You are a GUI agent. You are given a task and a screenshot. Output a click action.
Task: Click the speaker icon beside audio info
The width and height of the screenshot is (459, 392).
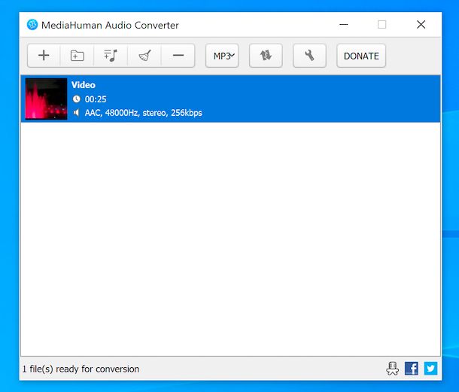tap(76, 112)
